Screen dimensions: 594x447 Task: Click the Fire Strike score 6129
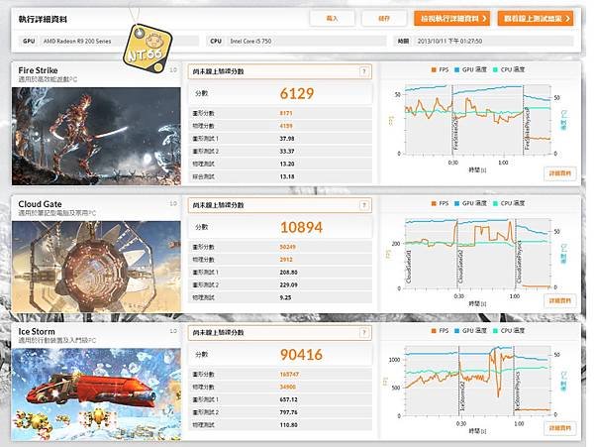pos(297,93)
